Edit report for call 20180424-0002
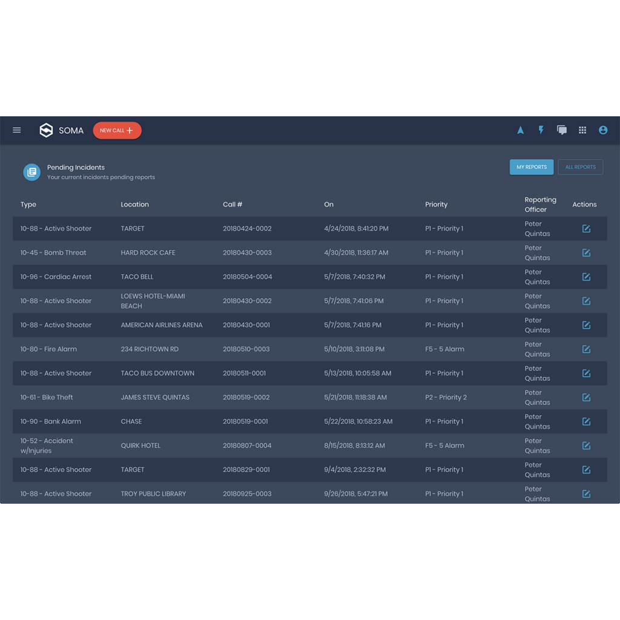Screen dimensions: 620x620 pyautogui.click(x=586, y=228)
